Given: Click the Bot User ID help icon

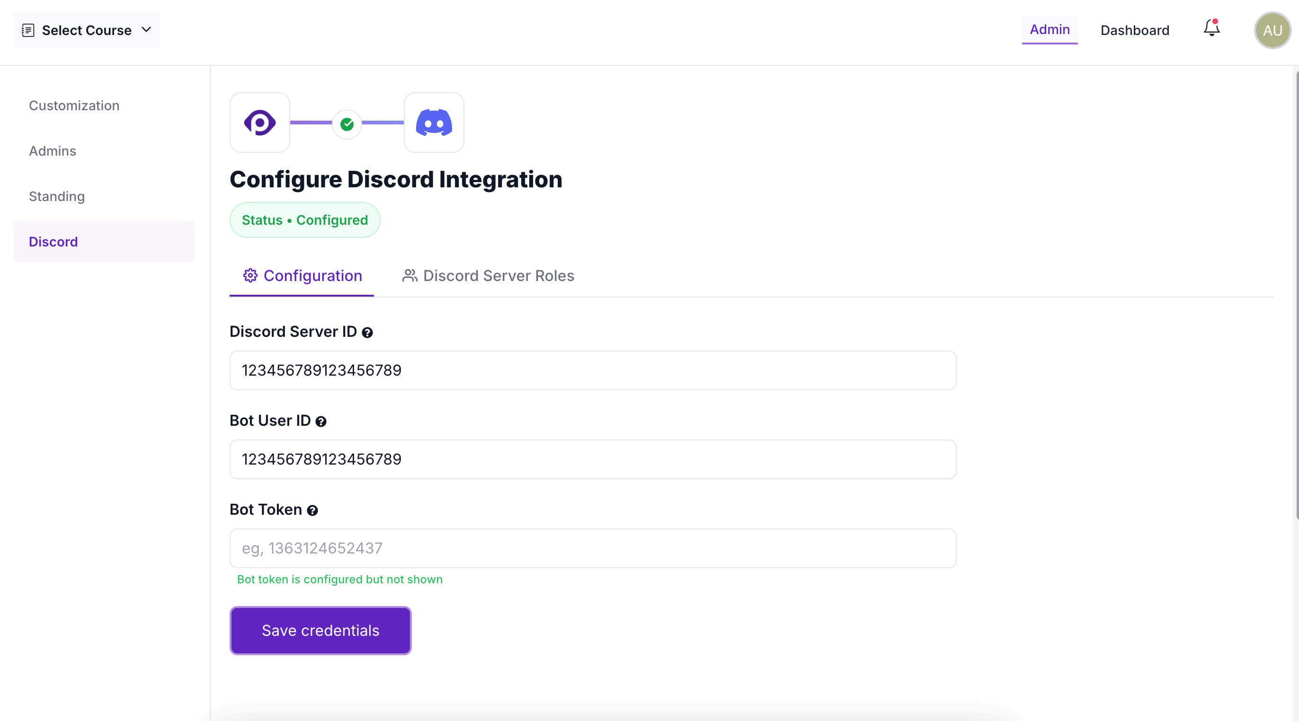Looking at the screenshot, I should click(x=320, y=422).
